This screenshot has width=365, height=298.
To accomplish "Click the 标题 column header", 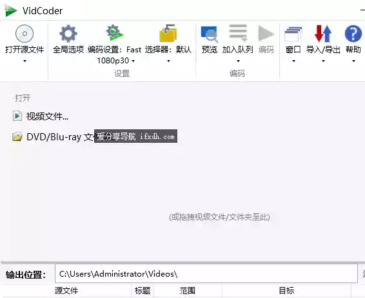I will click(x=143, y=291).
